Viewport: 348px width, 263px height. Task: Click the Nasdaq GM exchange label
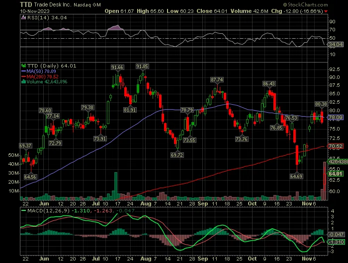[x=87, y=5]
